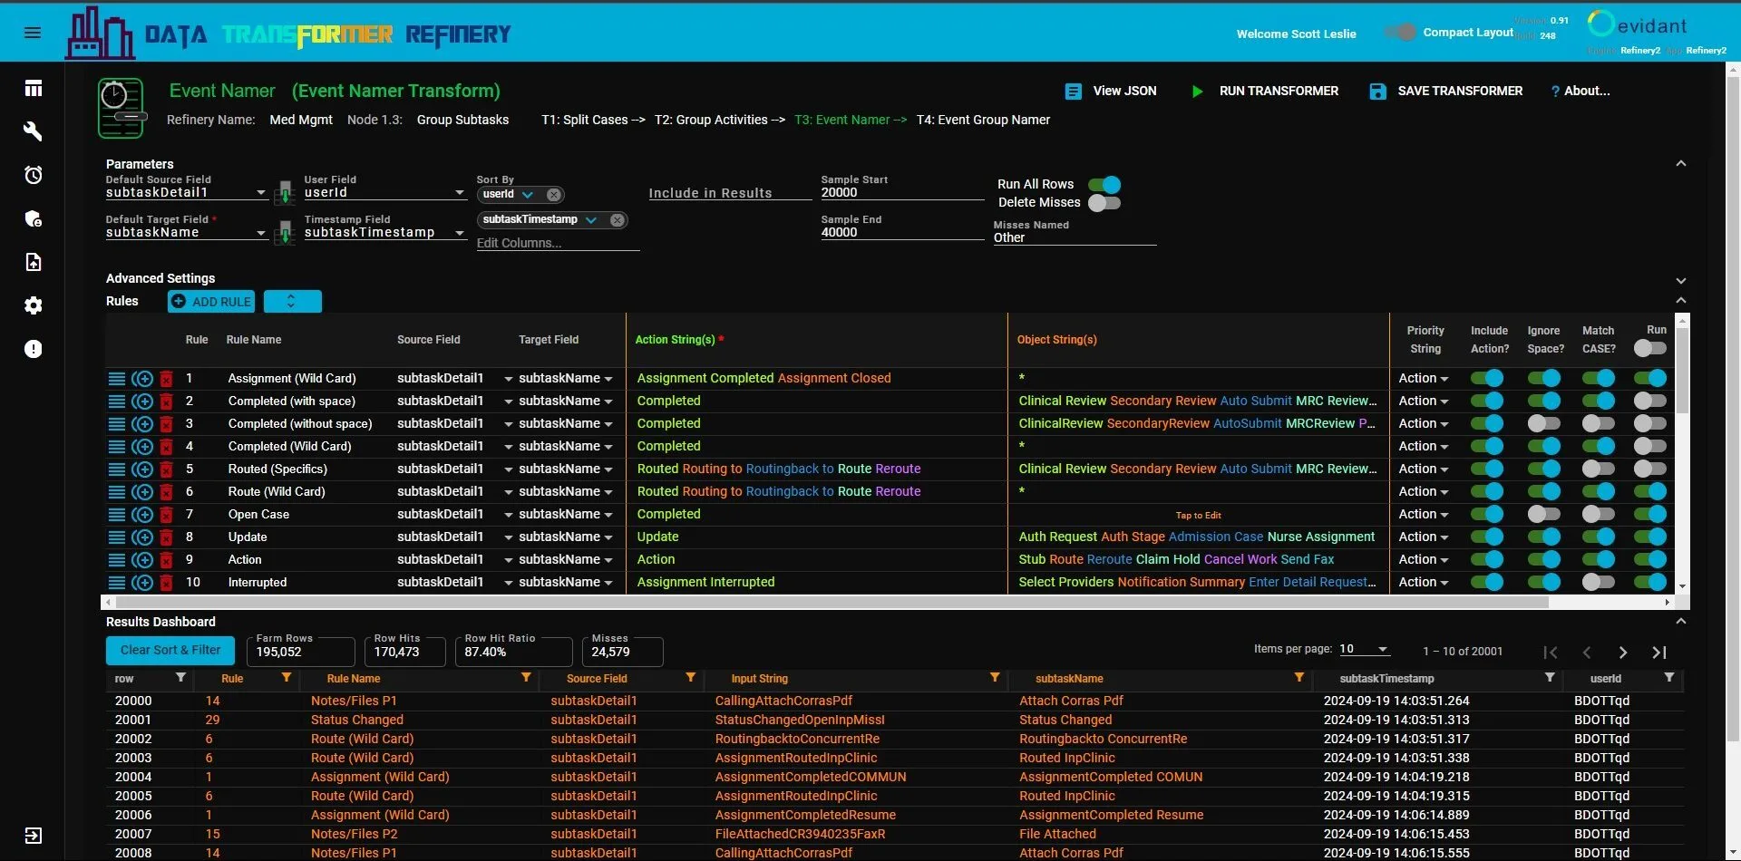Click the ADD RULE button
This screenshot has height=861, width=1741.
click(211, 302)
